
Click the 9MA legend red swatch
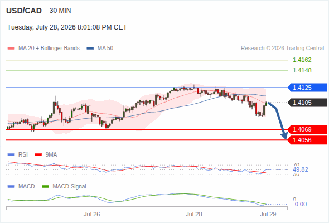pyautogui.click(x=38, y=155)
